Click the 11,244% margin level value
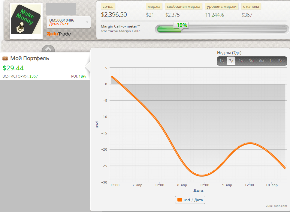Viewport: 290px width, 212px height. pos(215,15)
